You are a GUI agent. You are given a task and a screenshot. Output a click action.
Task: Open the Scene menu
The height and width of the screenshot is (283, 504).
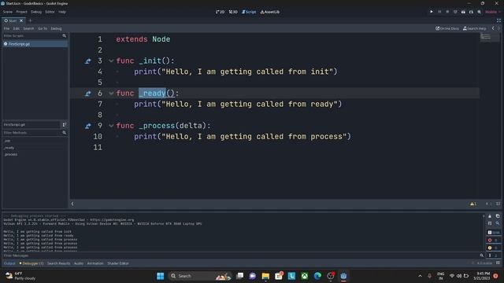(8, 12)
